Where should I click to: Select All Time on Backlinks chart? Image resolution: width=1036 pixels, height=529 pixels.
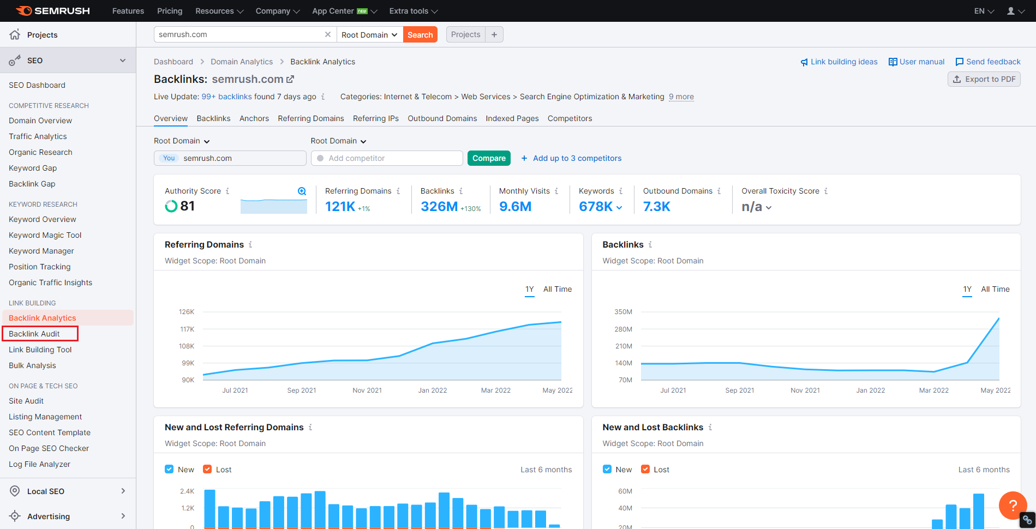point(995,289)
